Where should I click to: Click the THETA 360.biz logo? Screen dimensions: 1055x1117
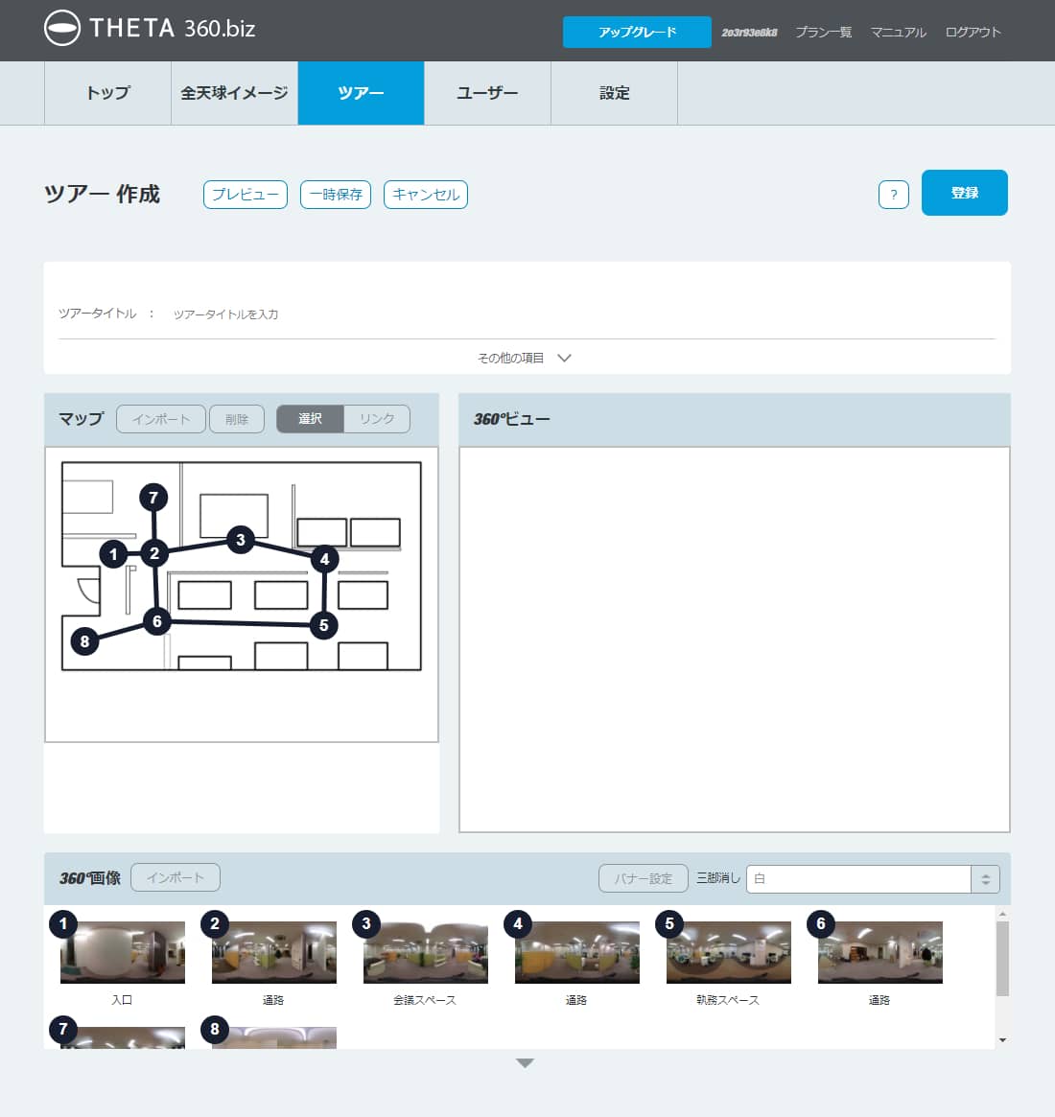[x=151, y=29]
